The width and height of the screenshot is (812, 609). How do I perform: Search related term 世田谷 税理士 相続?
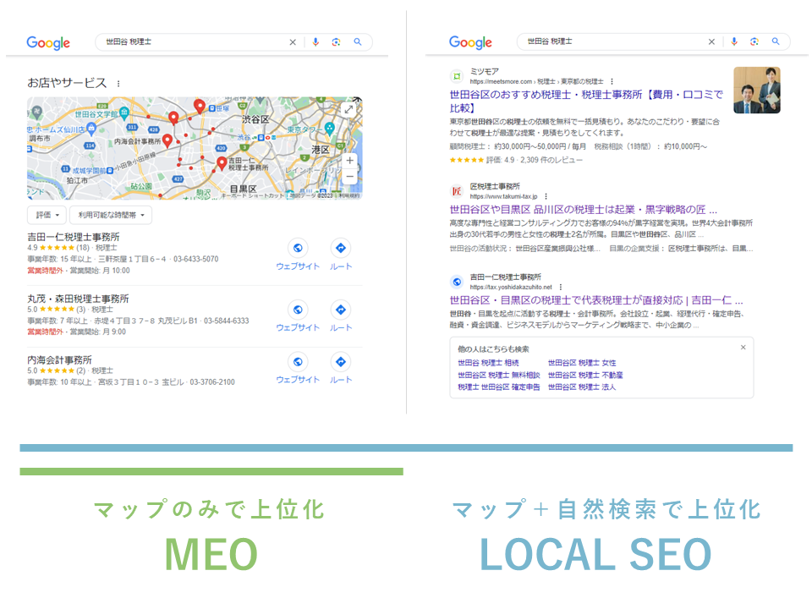click(x=488, y=363)
